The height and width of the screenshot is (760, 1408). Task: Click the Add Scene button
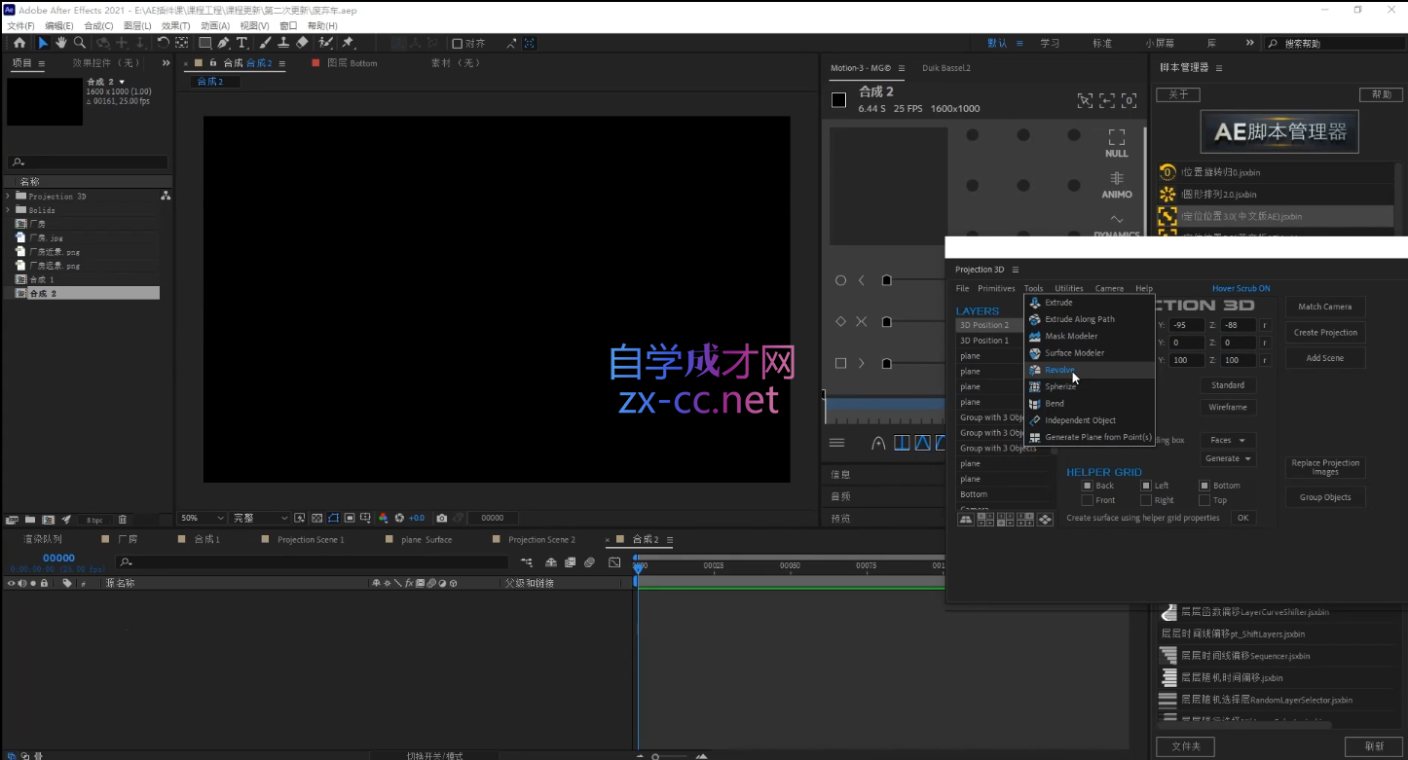click(1324, 358)
